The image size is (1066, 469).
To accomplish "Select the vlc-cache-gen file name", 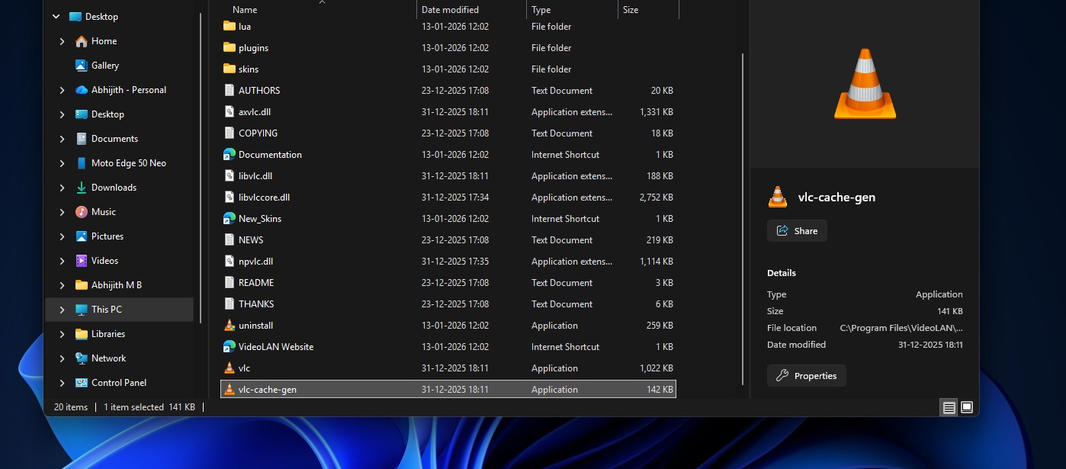I will pyautogui.click(x=268, y=389).
